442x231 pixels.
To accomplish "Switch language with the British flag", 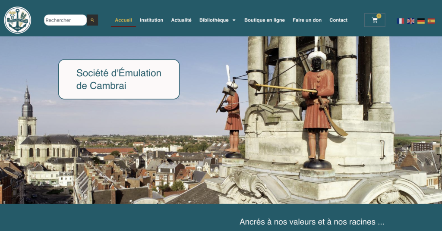I will pyautogui.click(x=411, y=21).
